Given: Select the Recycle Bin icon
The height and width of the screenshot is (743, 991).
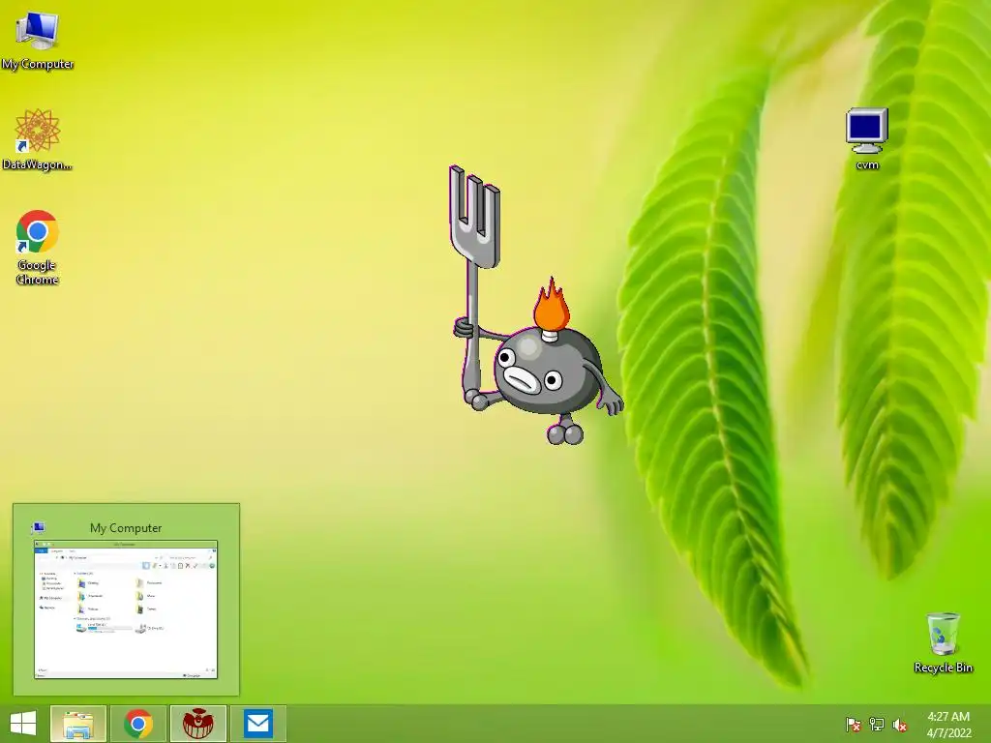Looking at the screenshot, I should 943,642.
